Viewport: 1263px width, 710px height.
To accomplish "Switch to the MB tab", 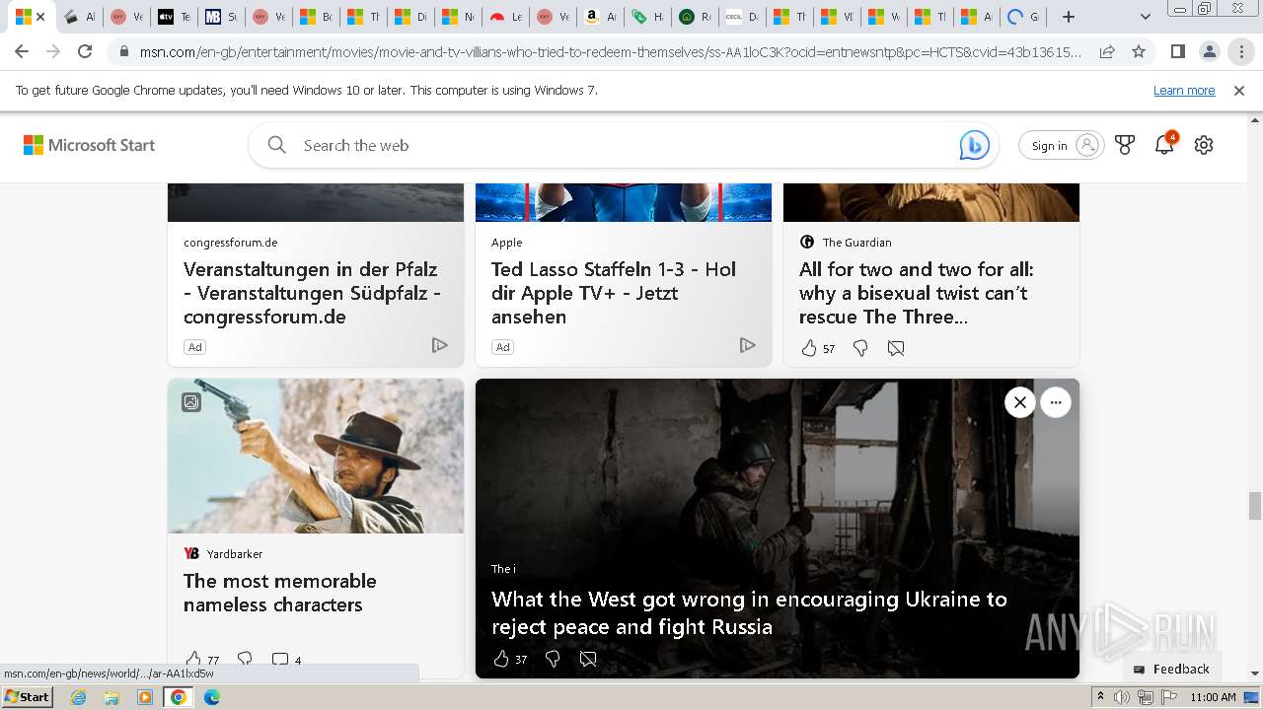I will [x=221, y=17].
